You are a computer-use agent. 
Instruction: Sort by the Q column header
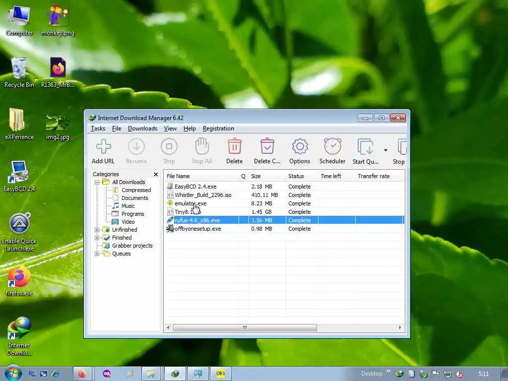(243, 176)
